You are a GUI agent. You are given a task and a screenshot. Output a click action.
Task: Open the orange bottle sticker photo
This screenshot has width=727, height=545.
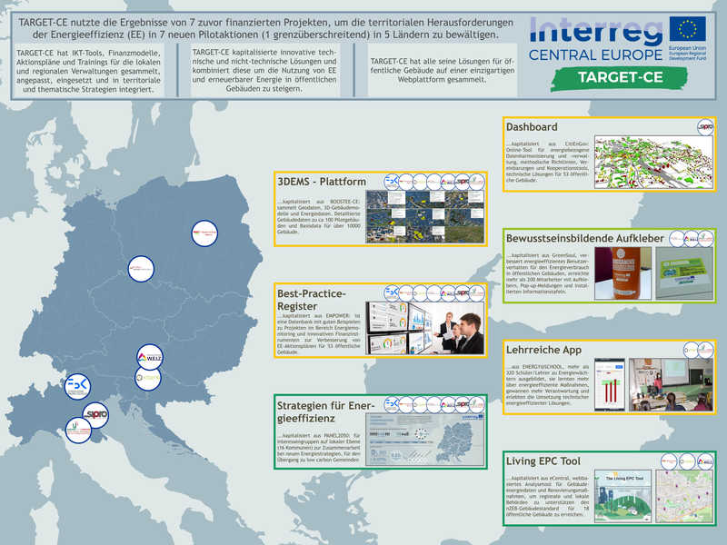617,272
